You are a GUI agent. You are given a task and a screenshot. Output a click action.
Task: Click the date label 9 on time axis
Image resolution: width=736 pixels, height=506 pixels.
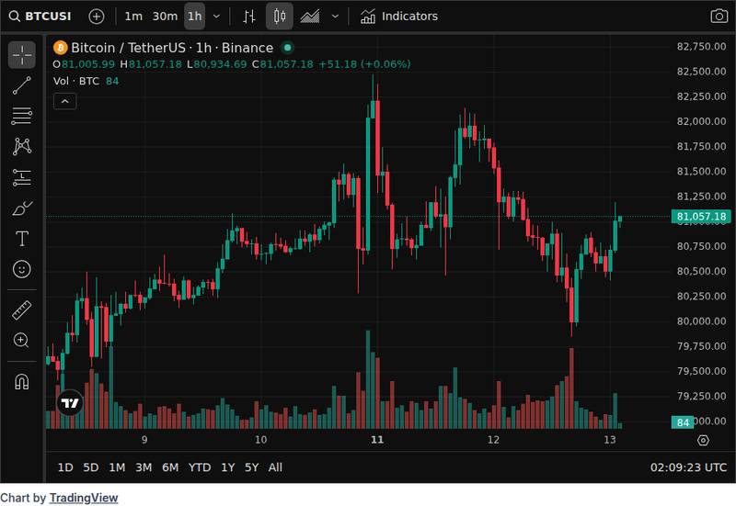point(144,440)
